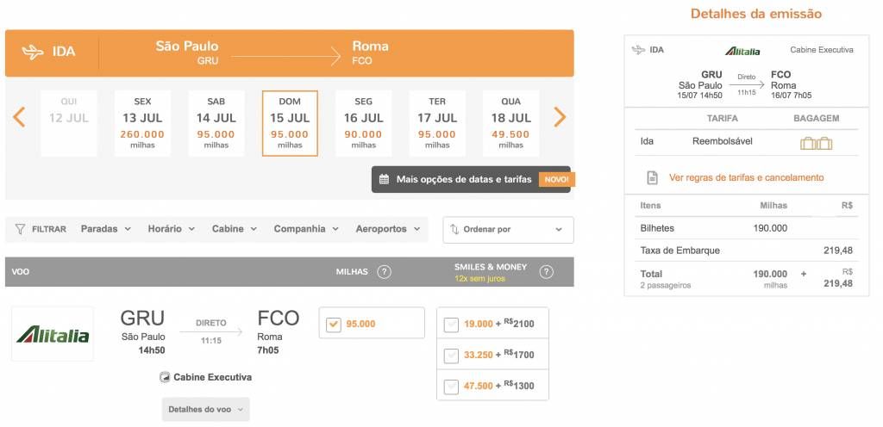Viewport: 883px width, 427px height.
Task: Click the filter funnel icon
Action: tap(21, 229)
